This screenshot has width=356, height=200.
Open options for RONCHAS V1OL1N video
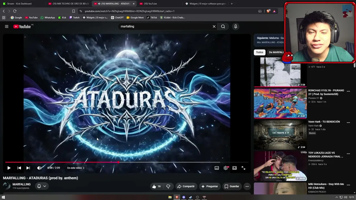(348, 91)
